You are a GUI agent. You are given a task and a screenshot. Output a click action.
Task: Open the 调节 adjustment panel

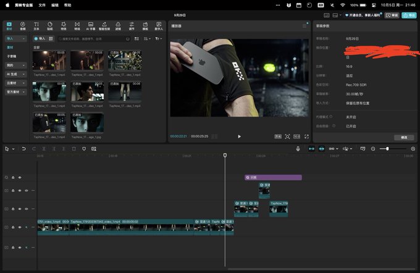tap(132, 26)
